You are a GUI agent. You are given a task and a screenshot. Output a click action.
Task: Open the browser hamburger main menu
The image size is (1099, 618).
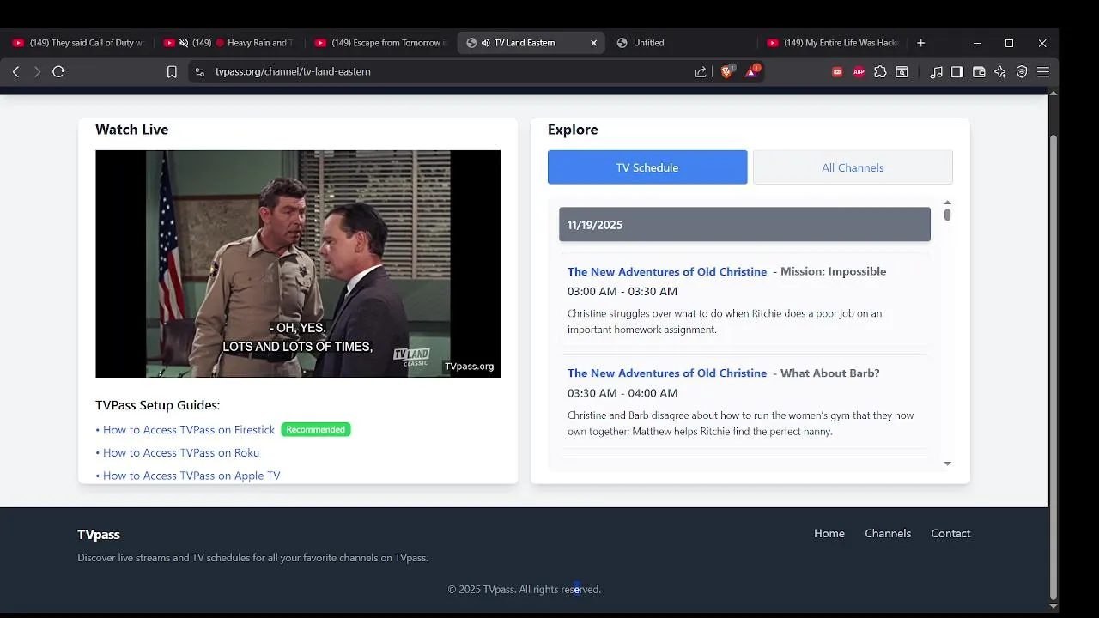1043,72
